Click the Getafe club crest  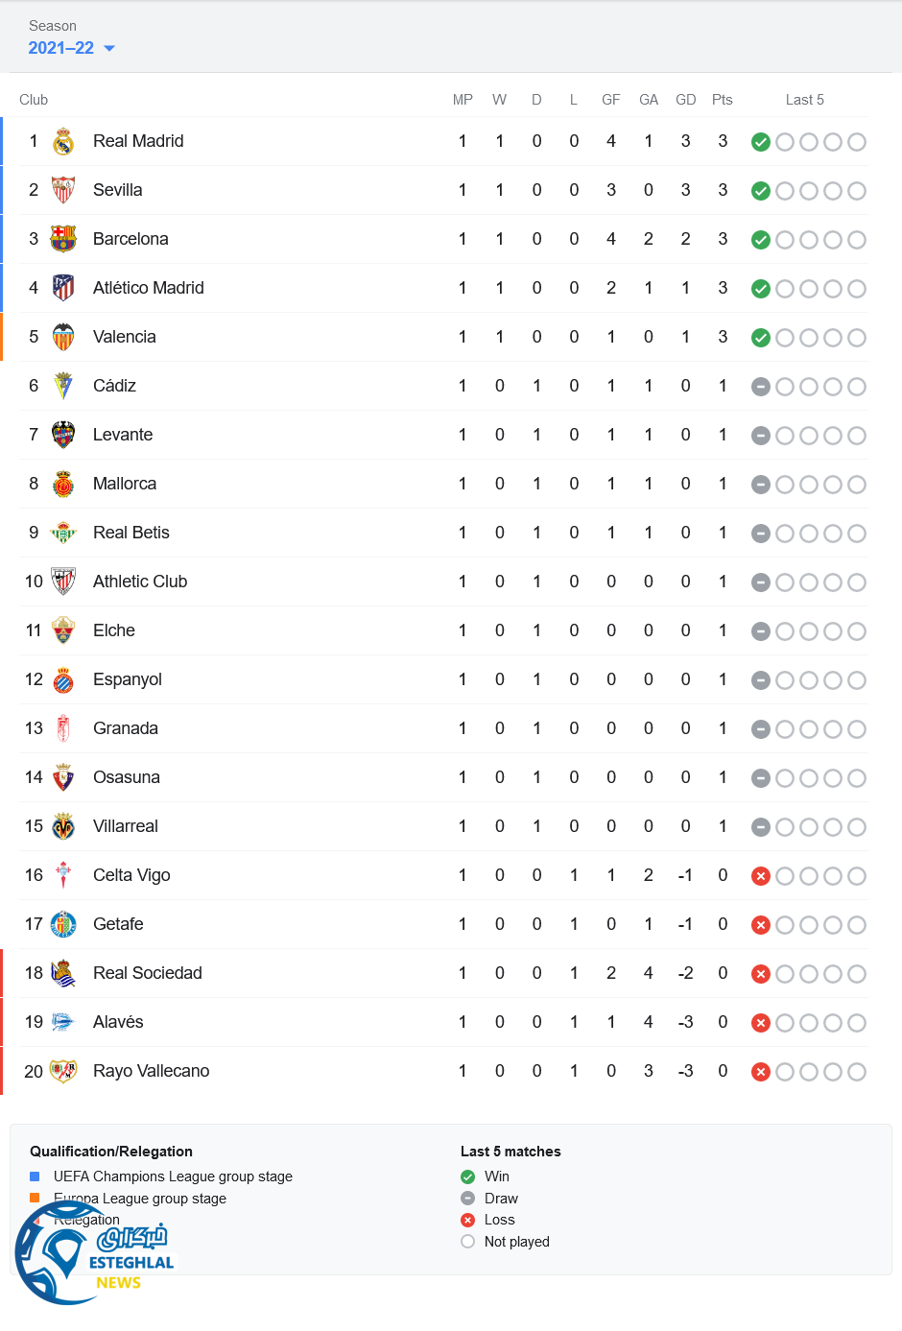click(63, 924)
